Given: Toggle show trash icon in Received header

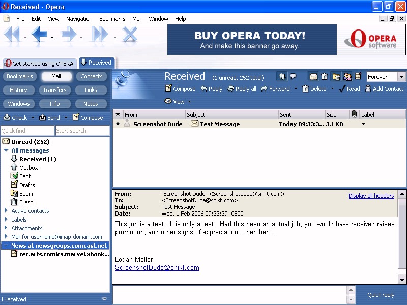Looking at the screenshot, I should [x=325, y=76].
